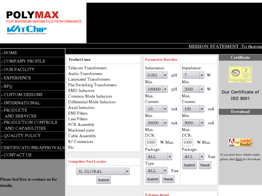Open Differential Mode Inductors

tap(92, 102)
